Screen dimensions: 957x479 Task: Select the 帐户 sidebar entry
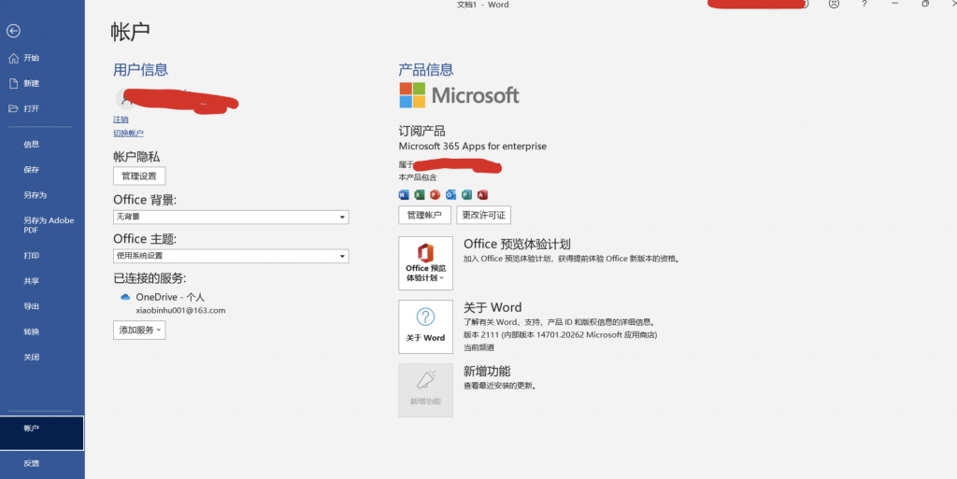(x=42, y=433)
